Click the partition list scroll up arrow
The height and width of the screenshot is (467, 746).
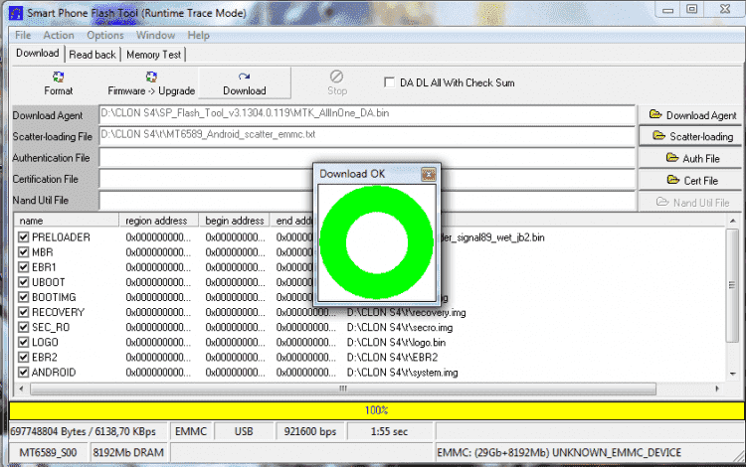point(732,222)
